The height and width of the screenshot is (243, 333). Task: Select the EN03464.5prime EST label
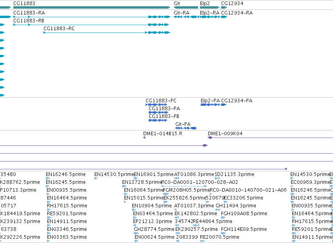[153, 214]
